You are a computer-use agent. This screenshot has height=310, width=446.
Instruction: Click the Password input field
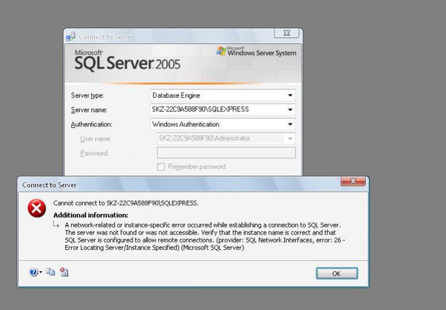pos(226,153)
